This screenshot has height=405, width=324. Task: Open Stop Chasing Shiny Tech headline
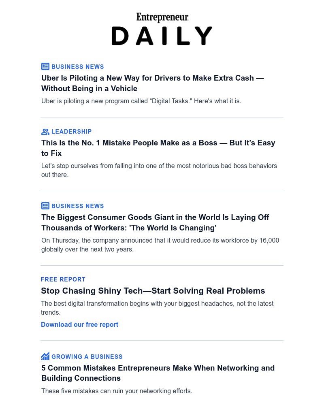(x=153, y=291)
